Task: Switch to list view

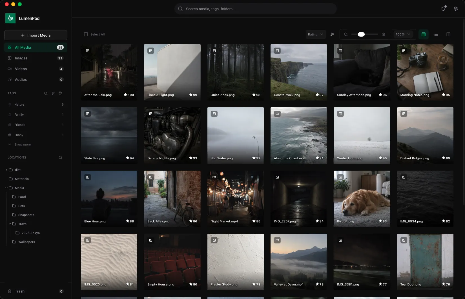Action: pos(436,34)
